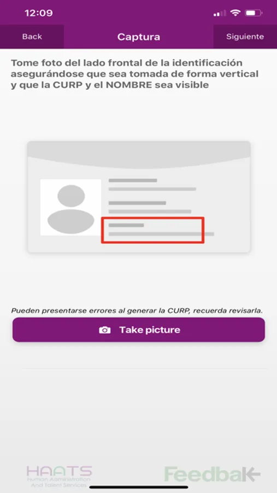This screenshot has height=493, width=277.
Task: Tap the Take picture button
Action: tap(139, 330)
